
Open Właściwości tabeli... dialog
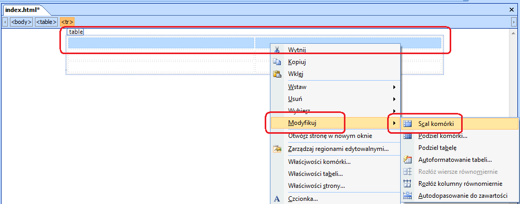point(336,174)
